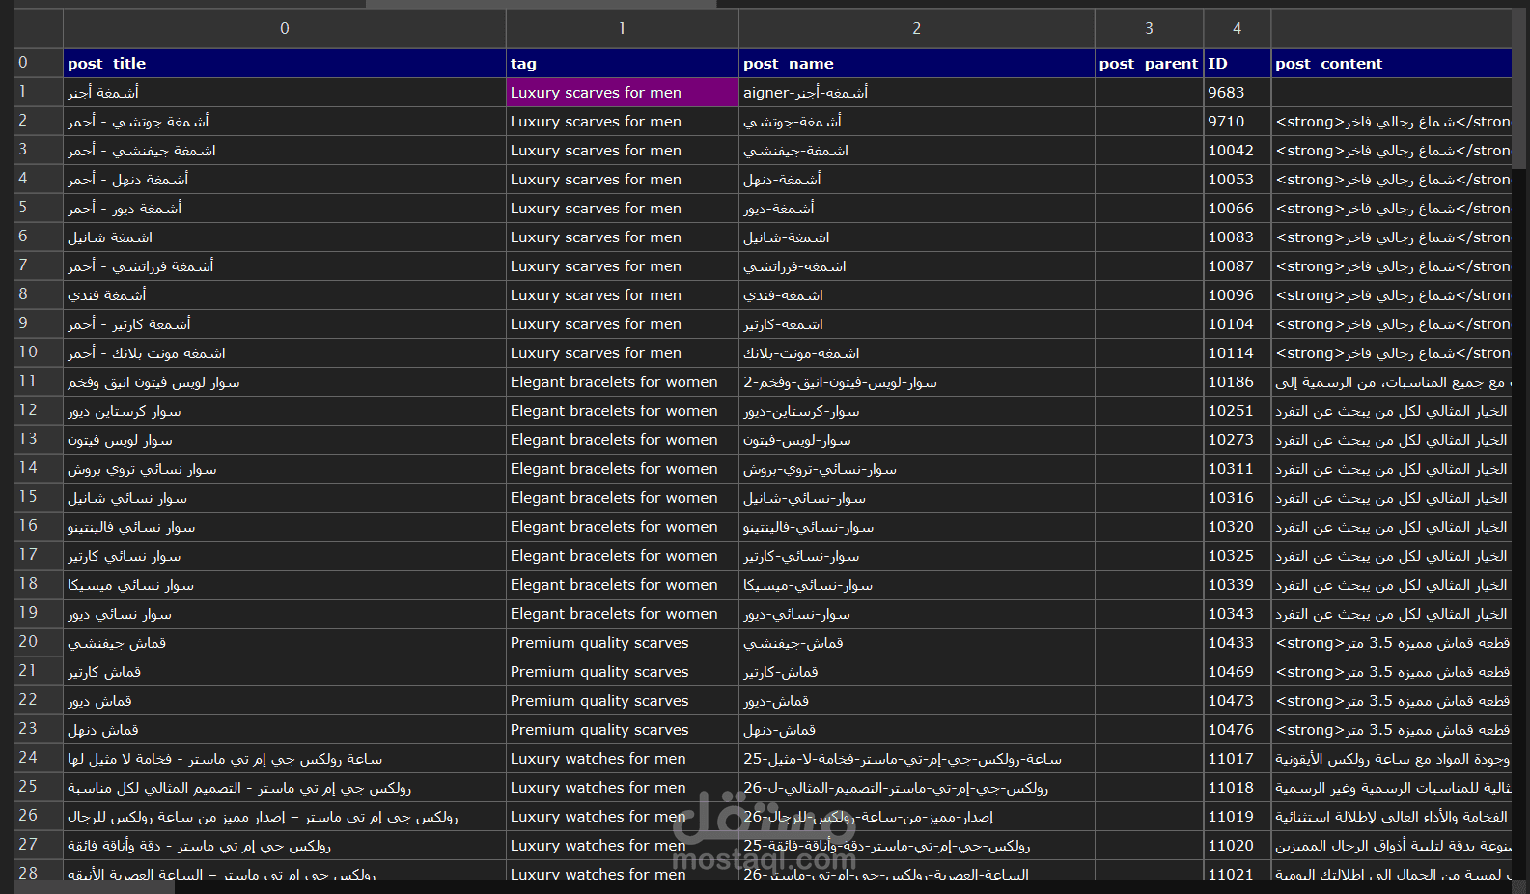
Task: Click column index header 4
Action: (1238, 29)
